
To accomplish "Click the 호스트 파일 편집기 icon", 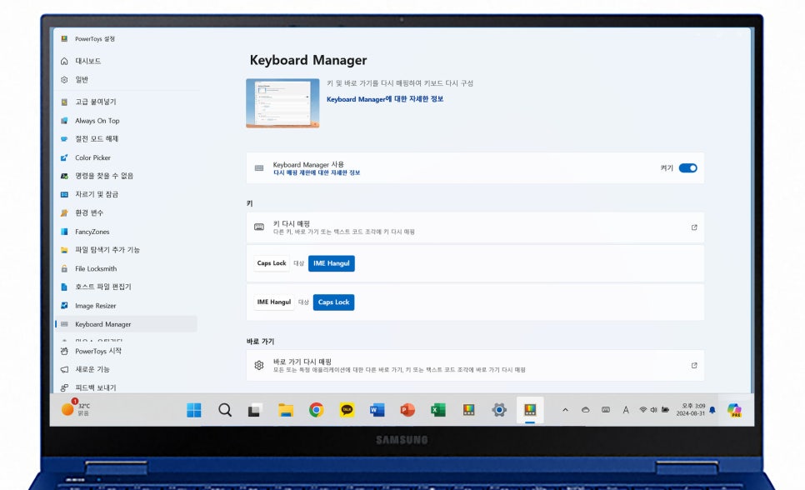I will coord(64,287).
